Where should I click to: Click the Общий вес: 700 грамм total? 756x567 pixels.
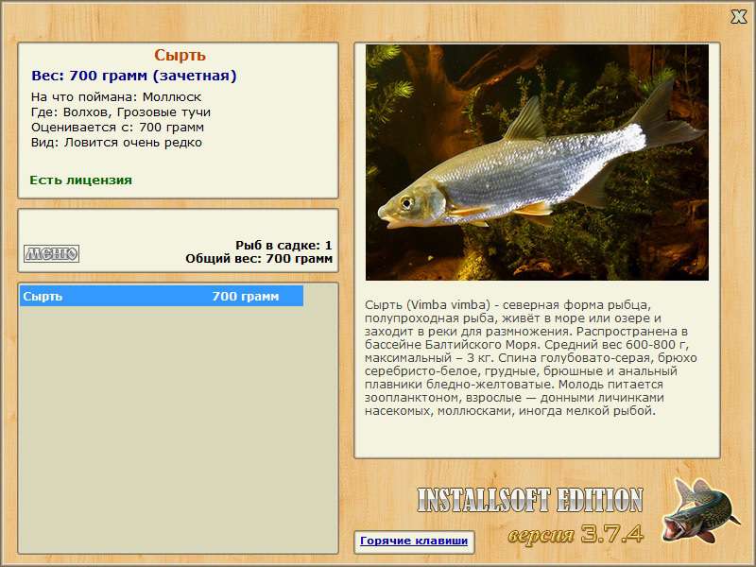tap(259, 259)
